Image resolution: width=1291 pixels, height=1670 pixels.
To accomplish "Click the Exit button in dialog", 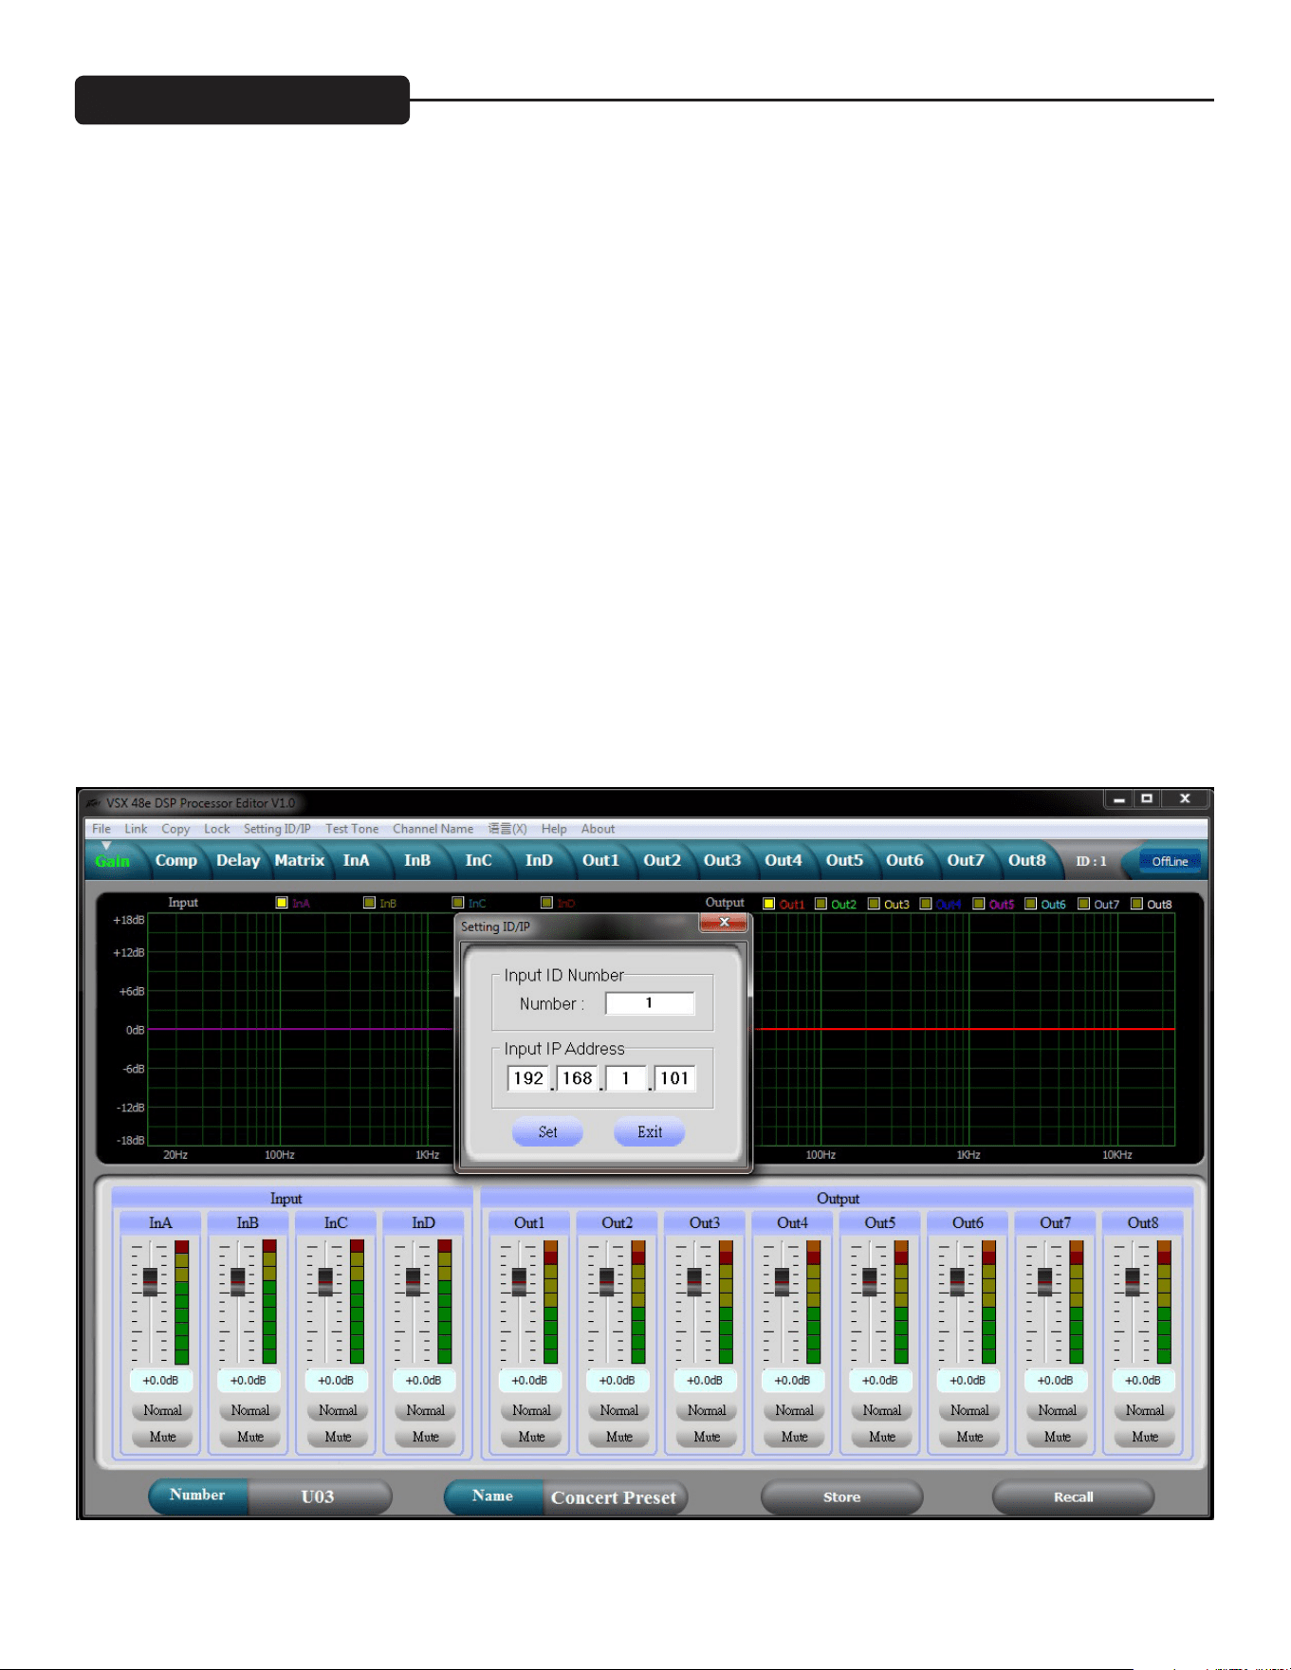I will pos(650,1132).
